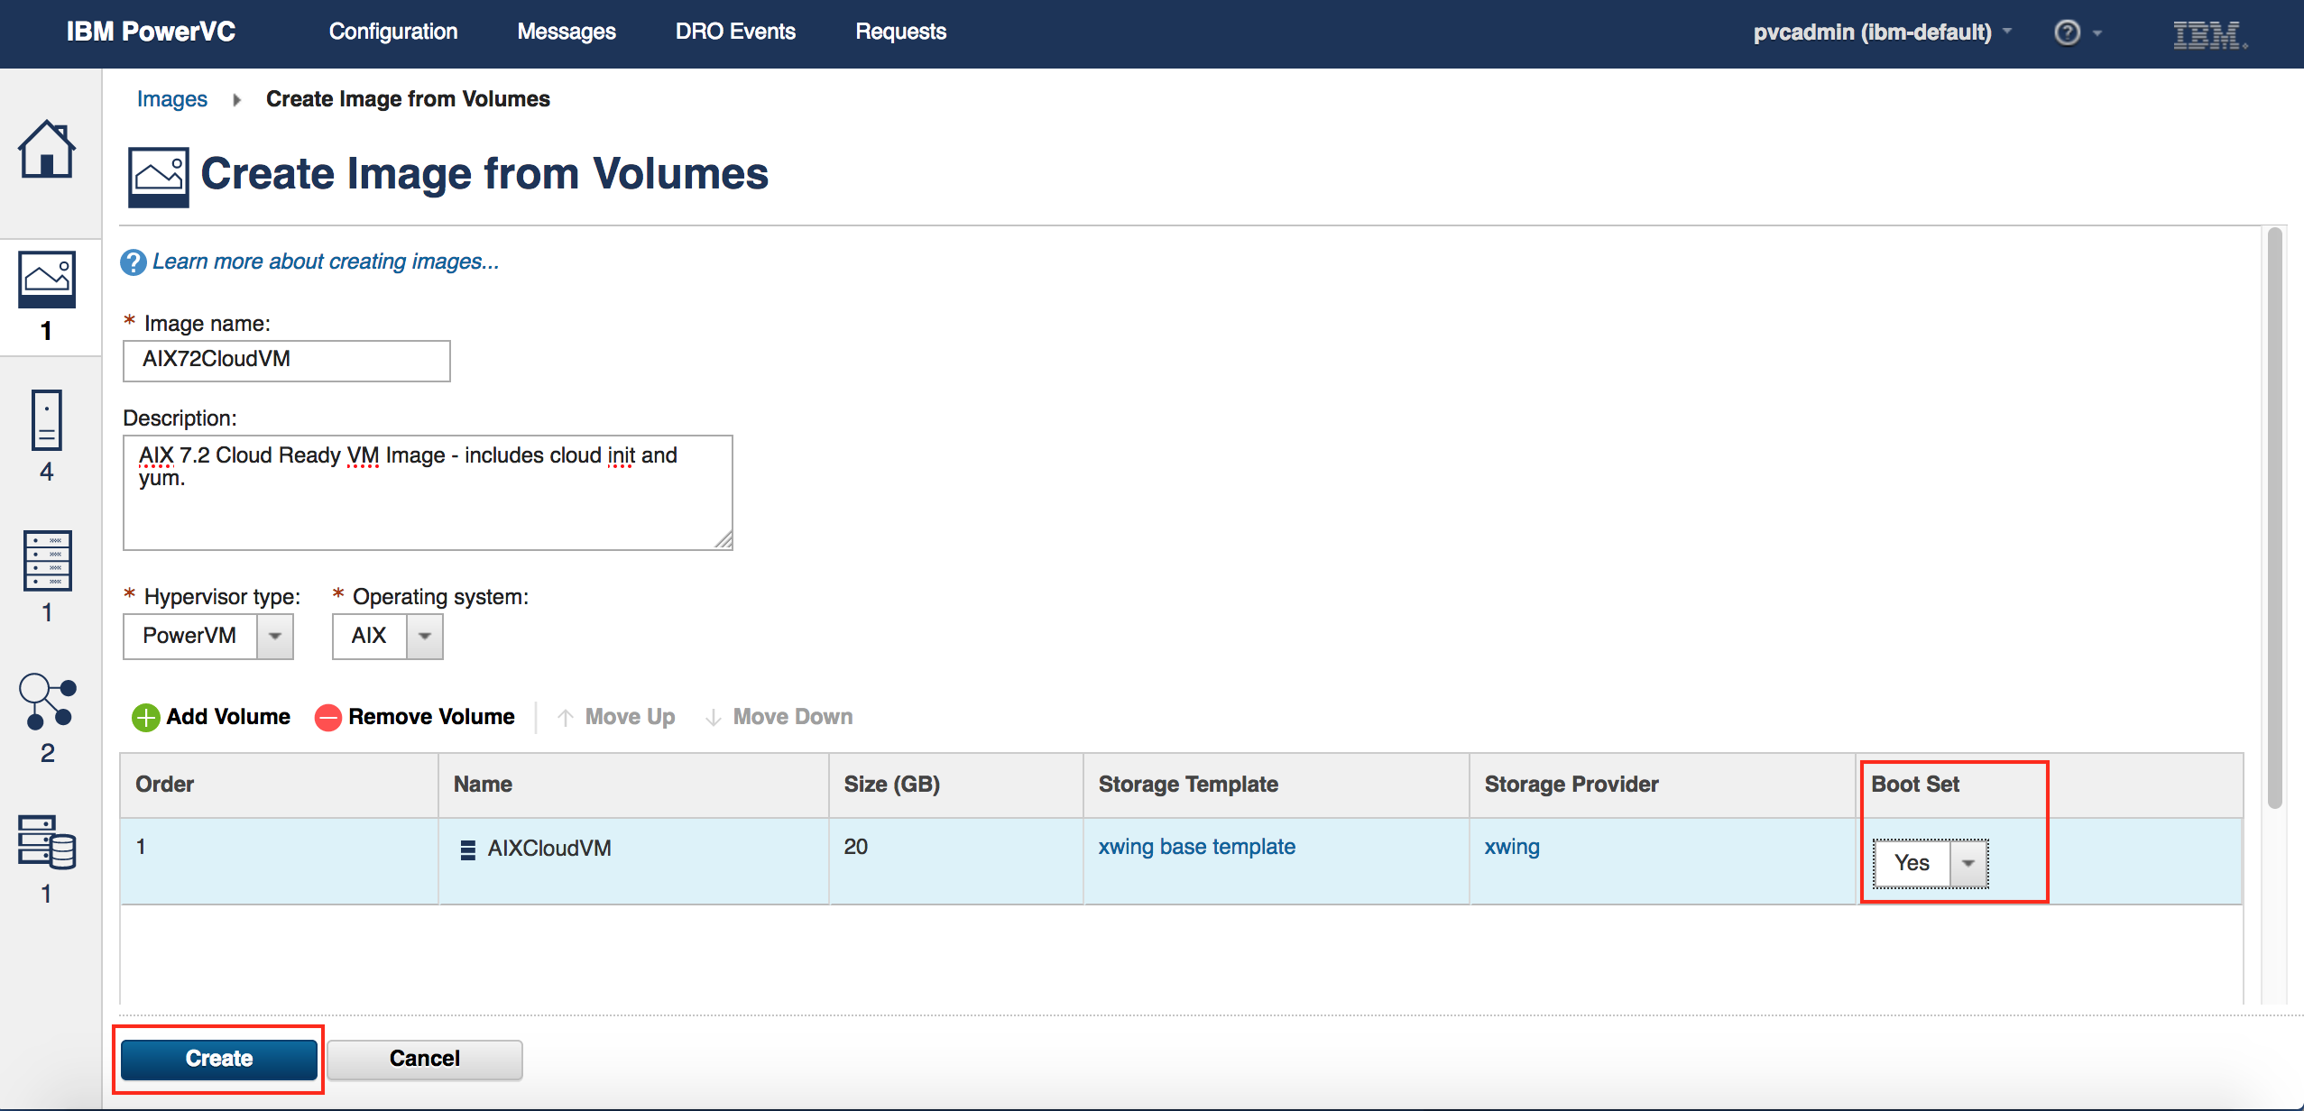
Task: Open the Requests menu
Action: [900, 32]
